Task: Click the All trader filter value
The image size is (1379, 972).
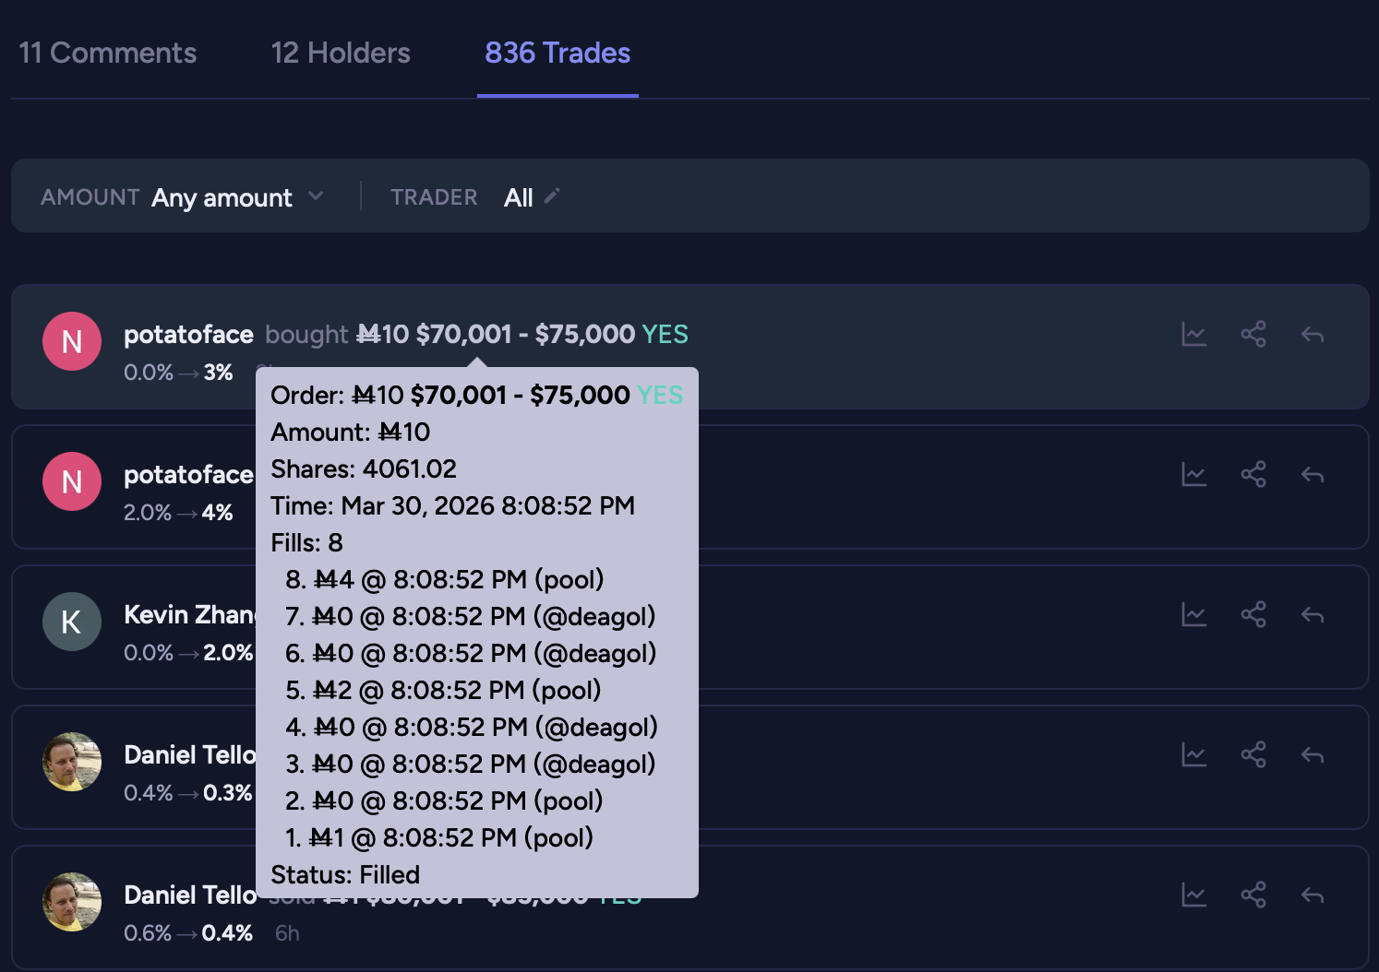Action: coord(518,197)
